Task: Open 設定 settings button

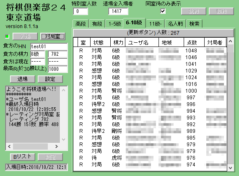Action: (x=50, y=79)
